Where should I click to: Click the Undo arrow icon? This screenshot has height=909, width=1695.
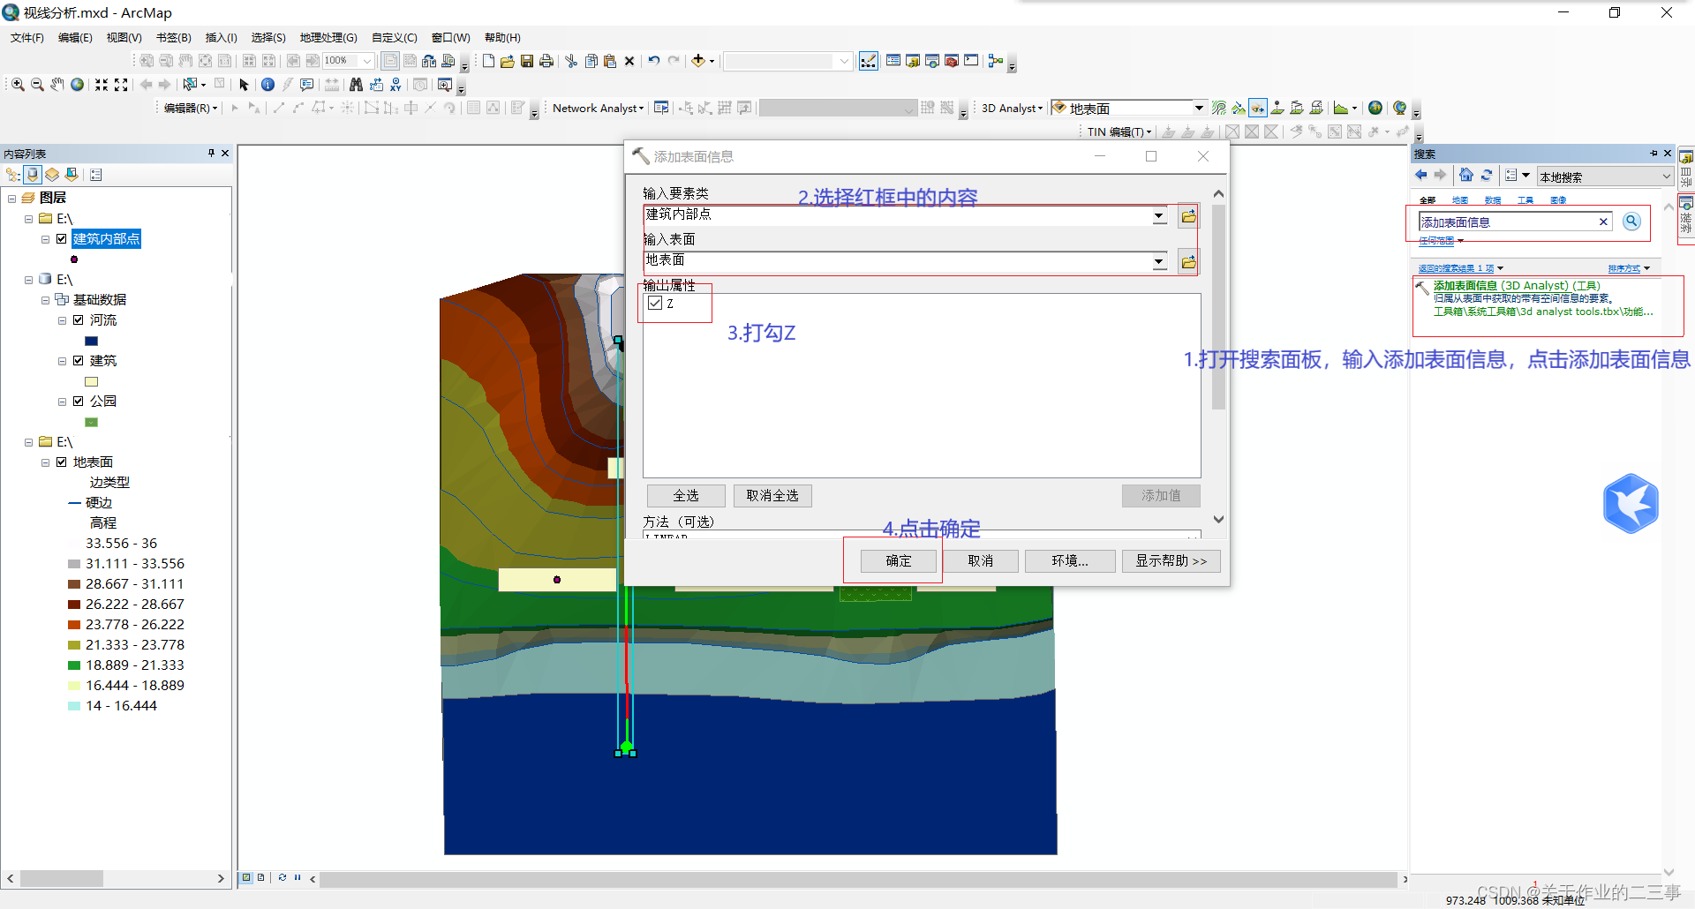654,61
